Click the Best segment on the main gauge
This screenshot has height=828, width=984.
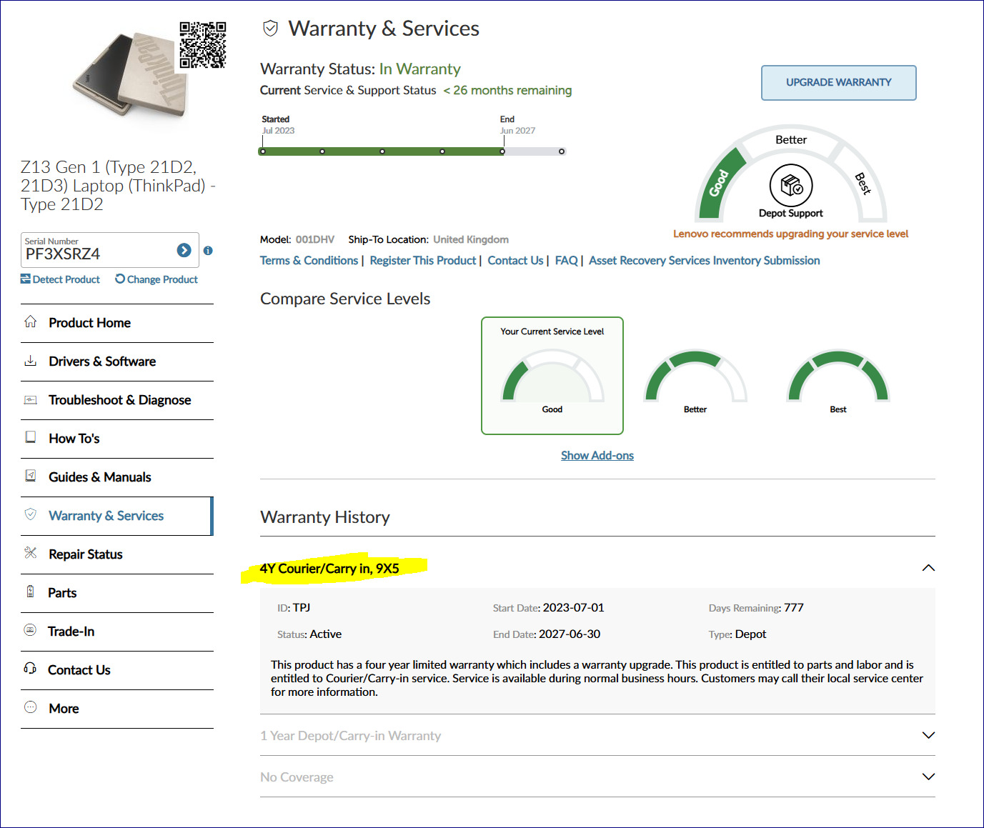coord(863,183)
